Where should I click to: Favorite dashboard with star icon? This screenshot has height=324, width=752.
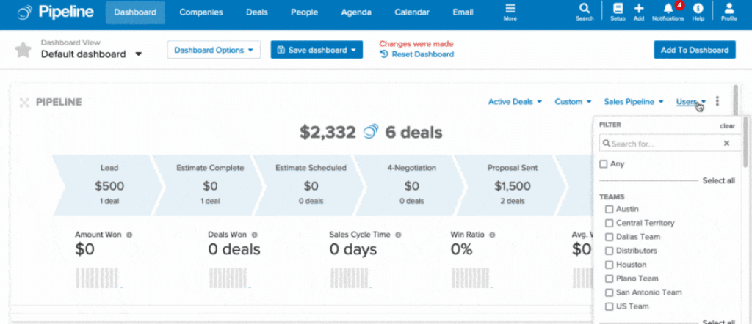[23, 49]
